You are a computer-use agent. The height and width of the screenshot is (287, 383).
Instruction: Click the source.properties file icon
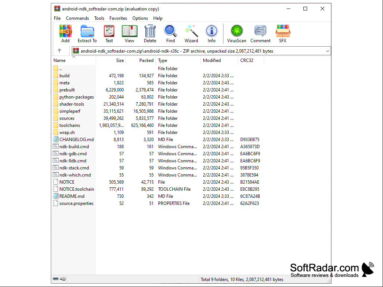(x=56, y=203)
